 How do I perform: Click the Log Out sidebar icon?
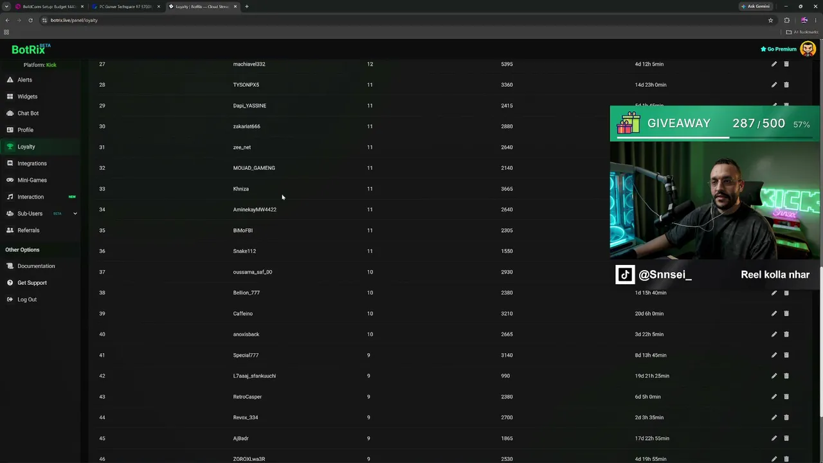tap(10, 300)
